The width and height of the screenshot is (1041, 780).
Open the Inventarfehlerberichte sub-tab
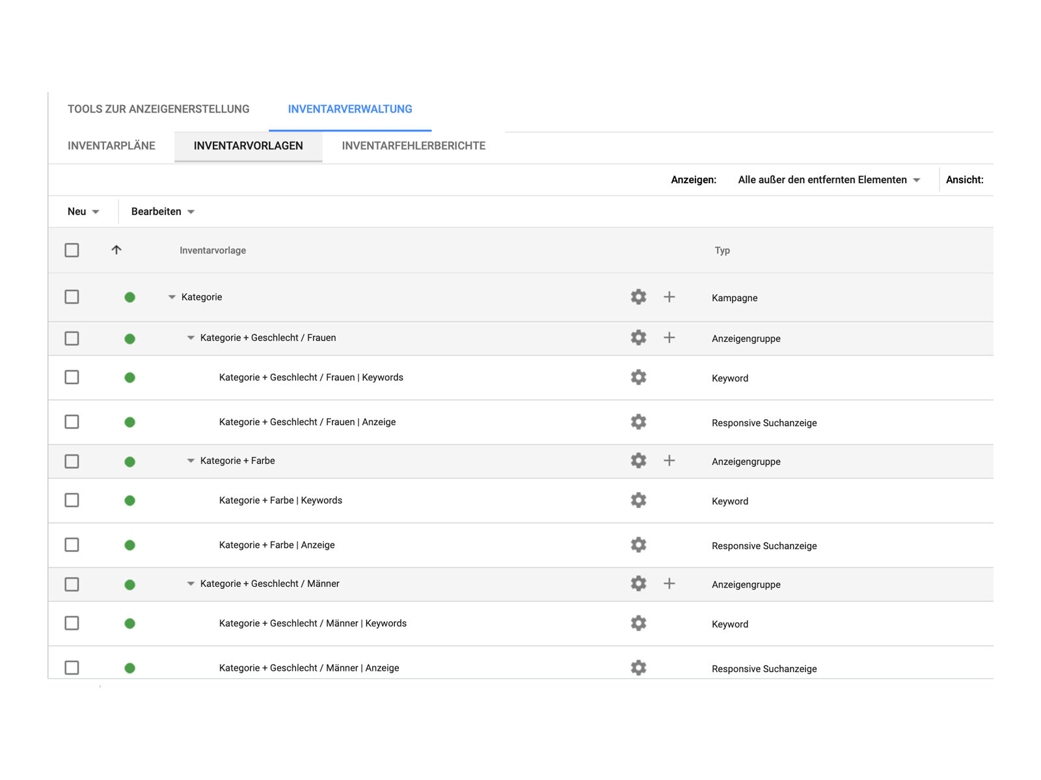point(414,146)
